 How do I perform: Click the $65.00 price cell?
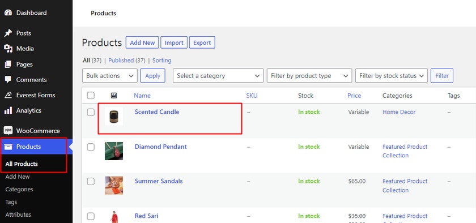tap(357, 181)
